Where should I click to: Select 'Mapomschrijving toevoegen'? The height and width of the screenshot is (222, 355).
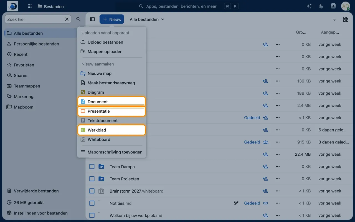[x=111, y=152]
